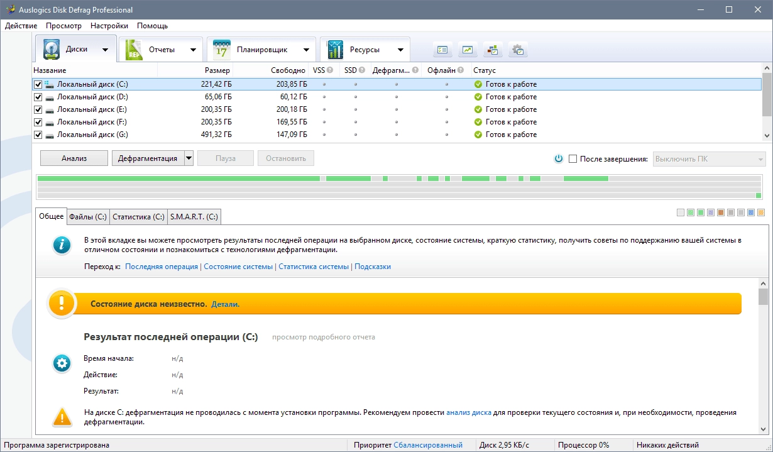Click the drive icon for disk D:
This screenshot has height=452, width=773.
pyautogui.click(x=50, y=97)
